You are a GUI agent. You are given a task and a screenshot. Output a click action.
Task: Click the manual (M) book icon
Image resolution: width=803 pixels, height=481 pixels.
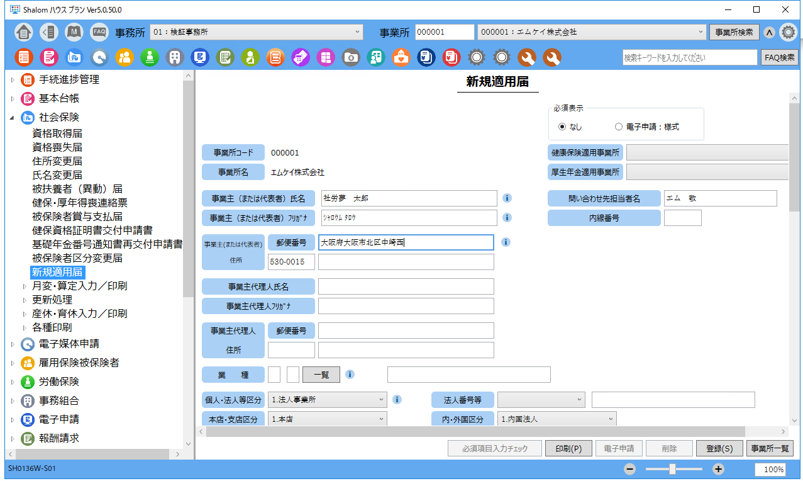coord(74,32)
